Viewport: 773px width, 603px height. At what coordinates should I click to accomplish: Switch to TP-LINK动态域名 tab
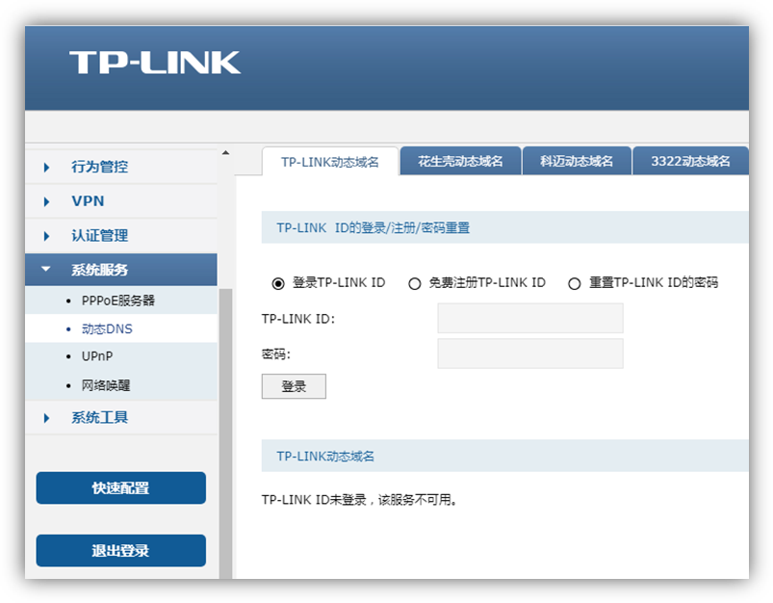(330, 162)
